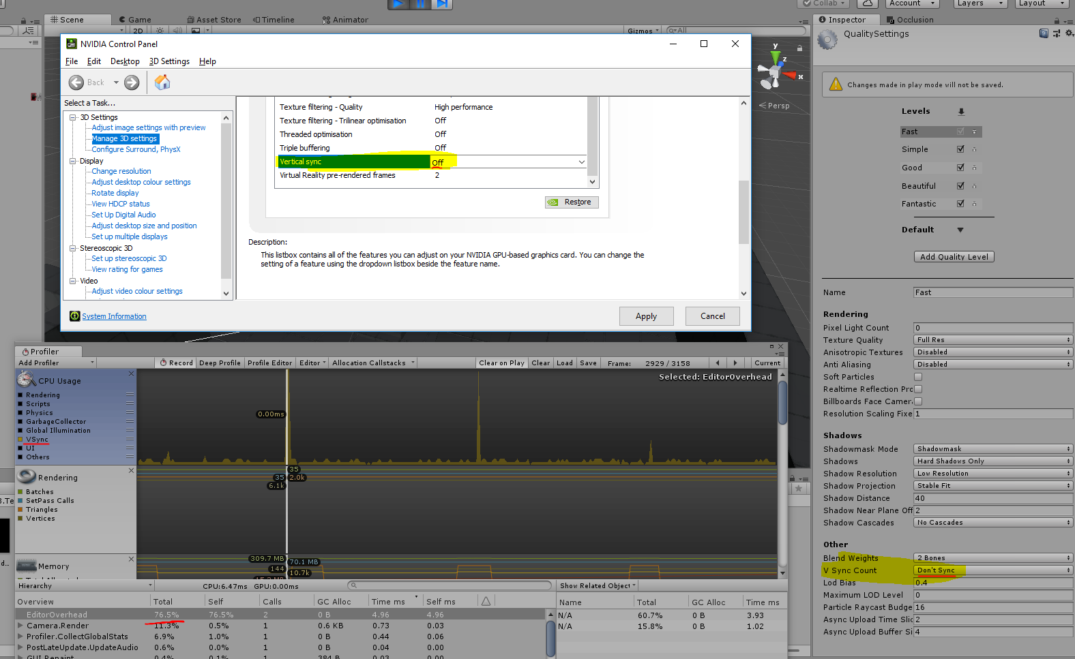1075x659 pixels.
Task: Open the QualitySettings help book icon
Action: (1044, 33)
